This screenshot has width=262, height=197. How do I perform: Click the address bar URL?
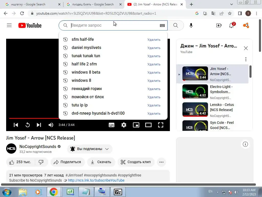pos(96,13)
